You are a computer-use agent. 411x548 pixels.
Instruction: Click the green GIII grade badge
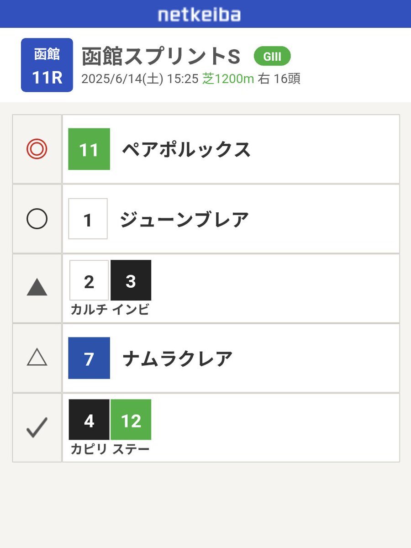272,57
